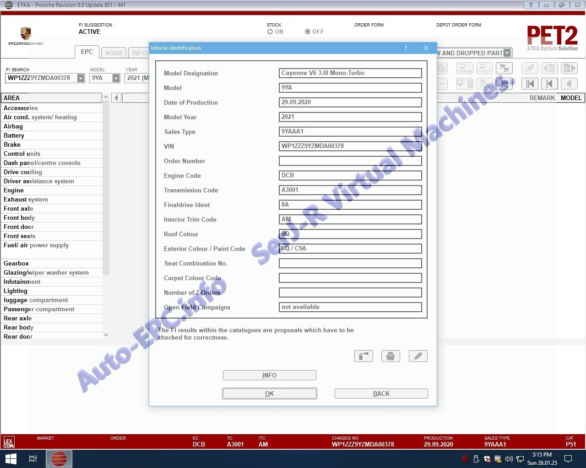Click the spray paint can icon
This screenshot has width=586, height=468.
[364, 356]
